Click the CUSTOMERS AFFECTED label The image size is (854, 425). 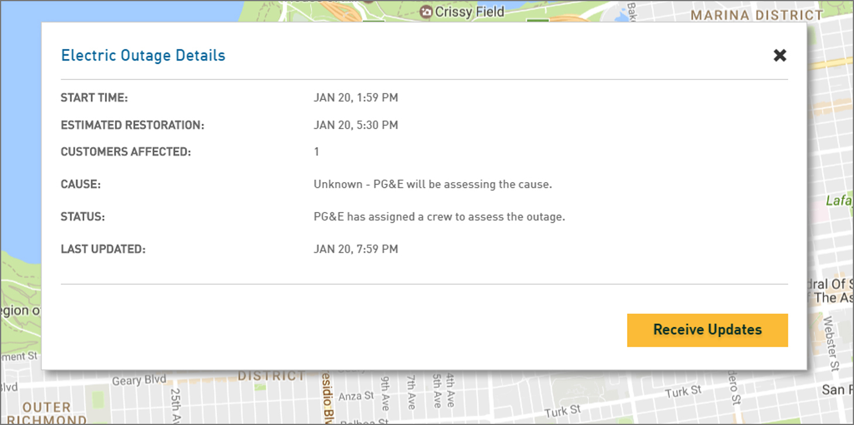click(126, 152)
